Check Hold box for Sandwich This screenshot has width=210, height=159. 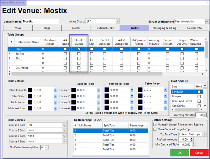point(199,92)
